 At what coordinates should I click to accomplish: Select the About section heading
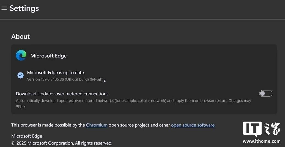[20, 36]
